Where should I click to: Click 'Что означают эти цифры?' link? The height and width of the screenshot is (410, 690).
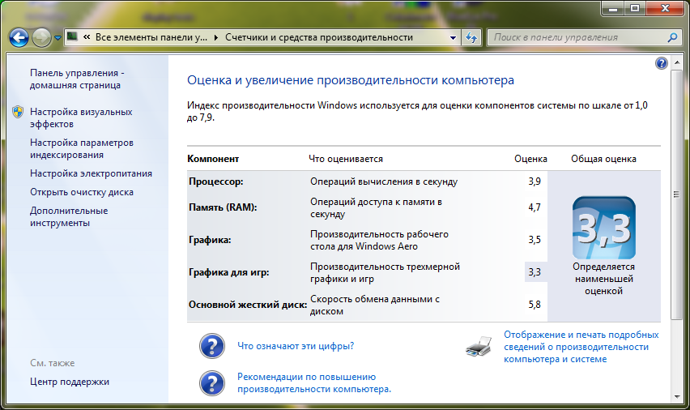pos(296,346)
